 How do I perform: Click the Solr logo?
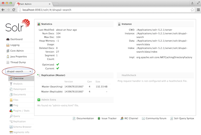tap(18, 25)
